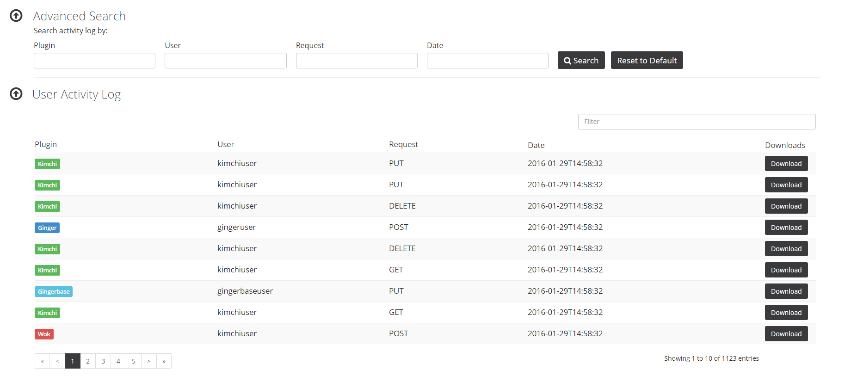Click the Date search field
The height and width of the screenshot is (382, 845).
click(x=487, y=61)
